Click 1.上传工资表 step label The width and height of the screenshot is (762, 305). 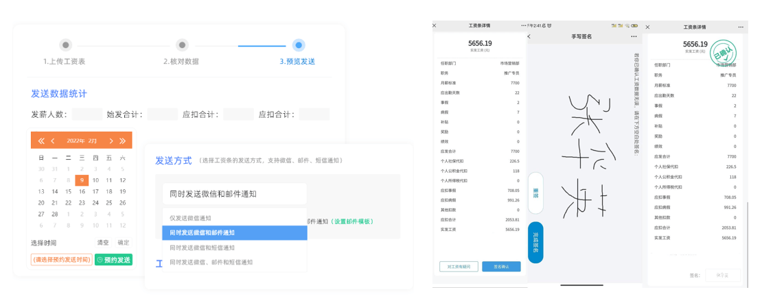(64, 62)
